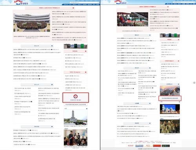Click the search field on the right page header

coord(184,2)
